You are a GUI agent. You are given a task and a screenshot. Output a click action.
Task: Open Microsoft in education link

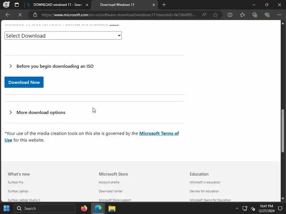coord(205,182)
